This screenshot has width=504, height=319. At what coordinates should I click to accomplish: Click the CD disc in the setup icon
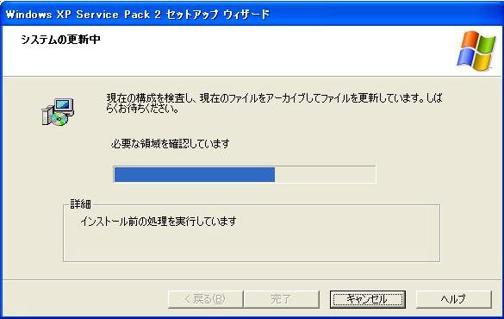click(59, 119)
